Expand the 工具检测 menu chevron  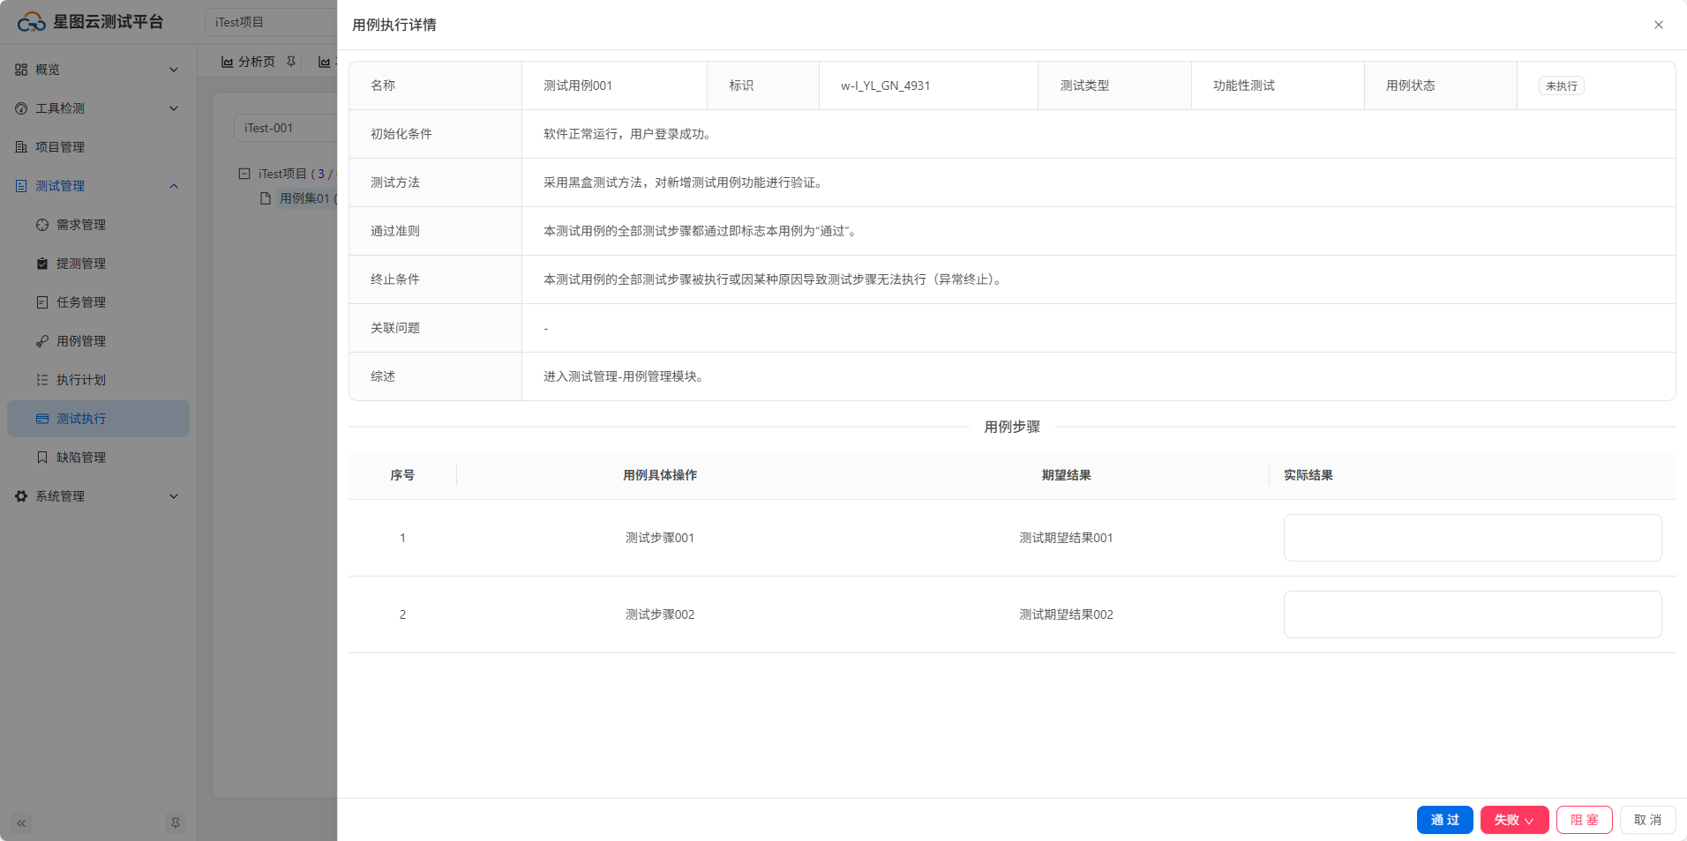tap(174, 108)
